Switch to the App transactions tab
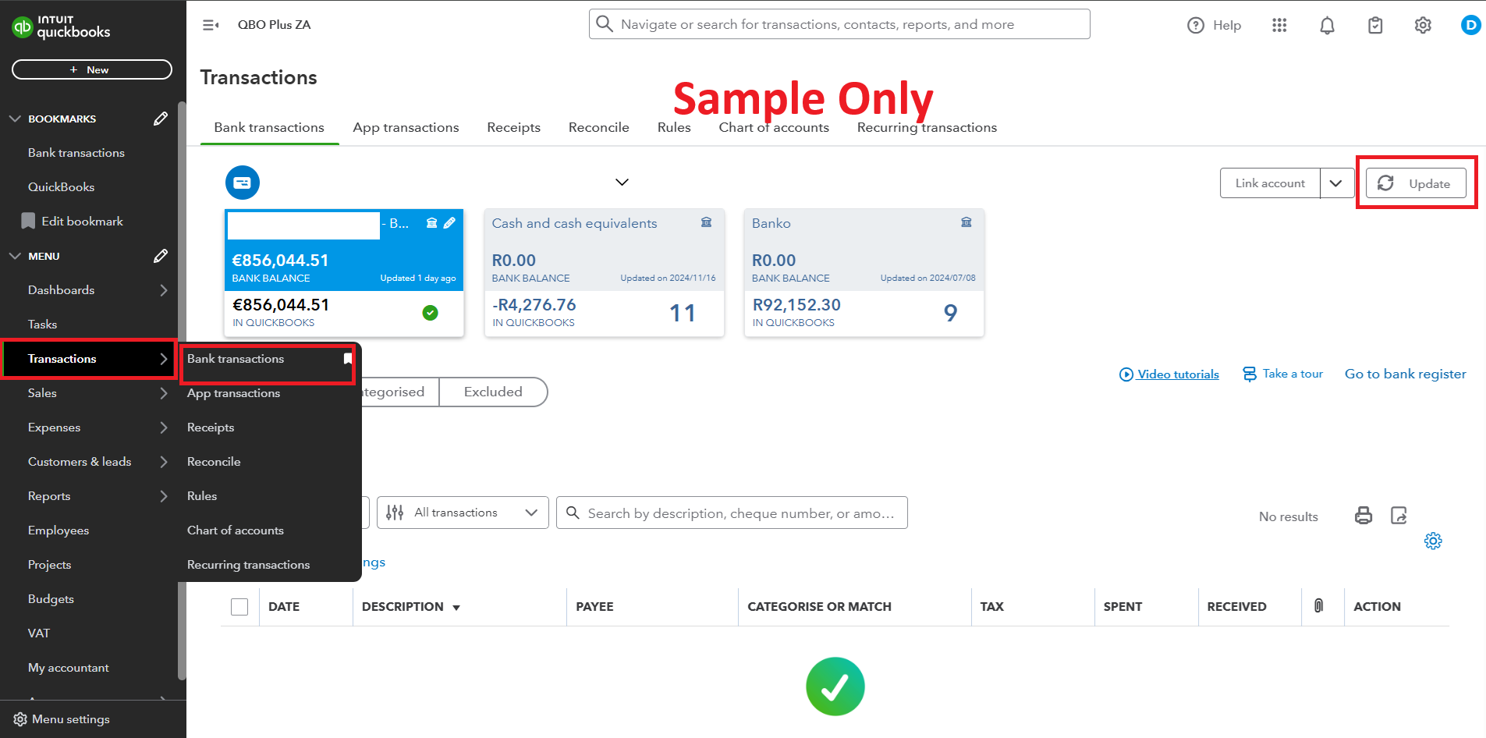 click(x=406, y=127)
